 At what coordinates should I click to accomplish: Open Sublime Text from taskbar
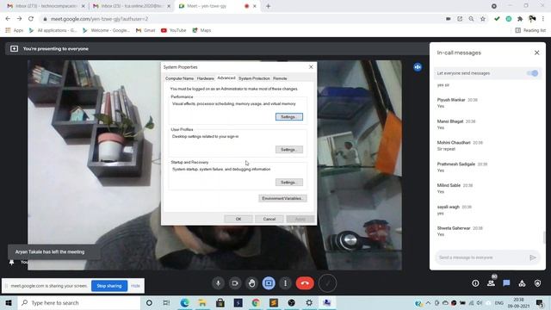pos(274,302)
